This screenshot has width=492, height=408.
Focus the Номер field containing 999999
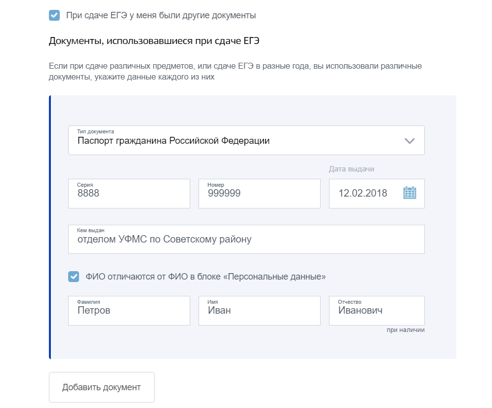[259, 193]
